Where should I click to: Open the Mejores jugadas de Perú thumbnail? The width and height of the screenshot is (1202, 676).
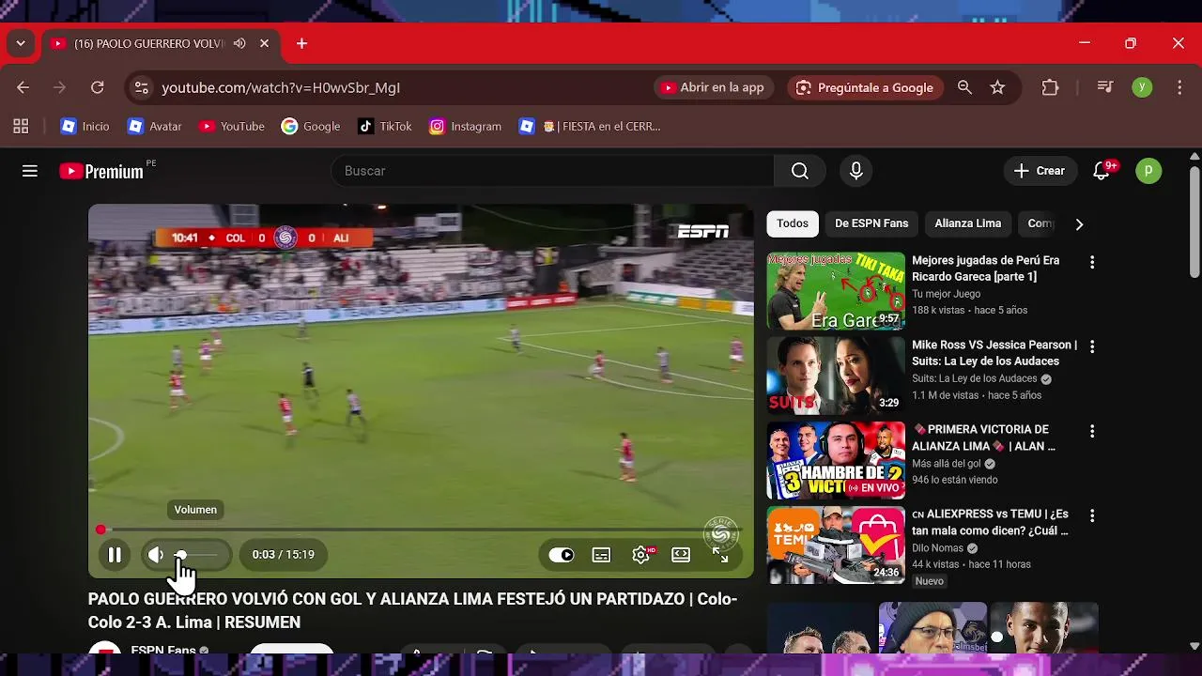836,290
